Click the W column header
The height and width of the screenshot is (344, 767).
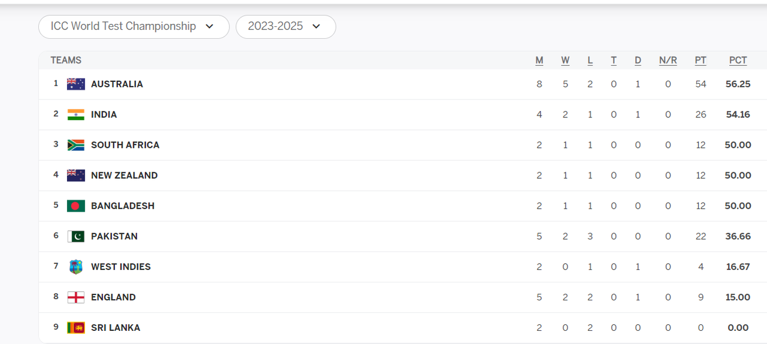[x=566, y=60]
